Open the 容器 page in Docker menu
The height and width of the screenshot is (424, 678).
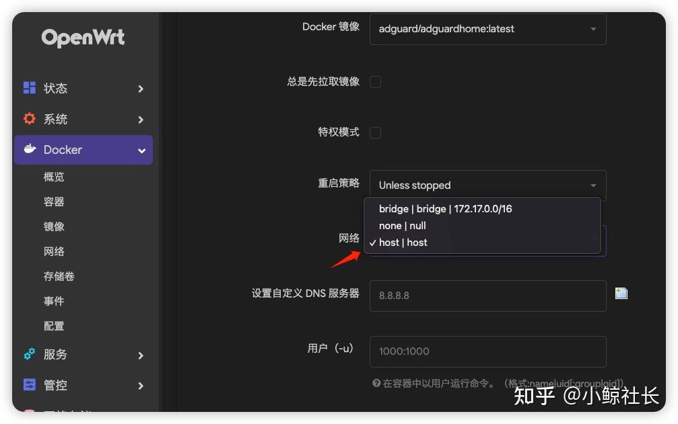55,201
